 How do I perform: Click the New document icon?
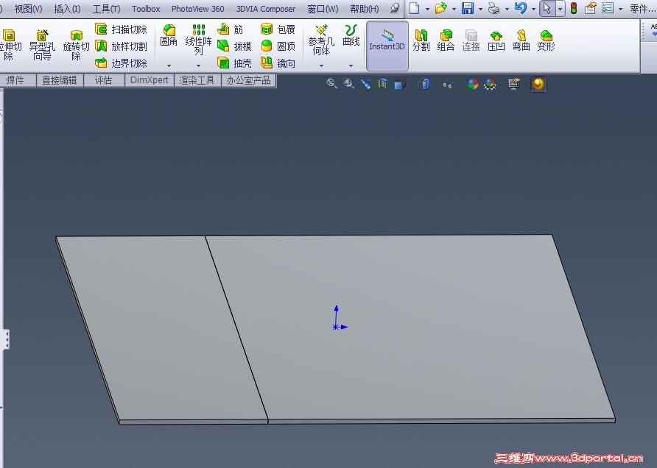point(415,8)
